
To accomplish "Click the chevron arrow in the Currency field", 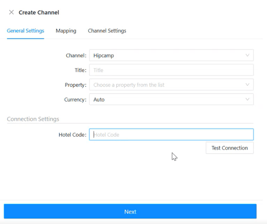I will pos(247,99).
